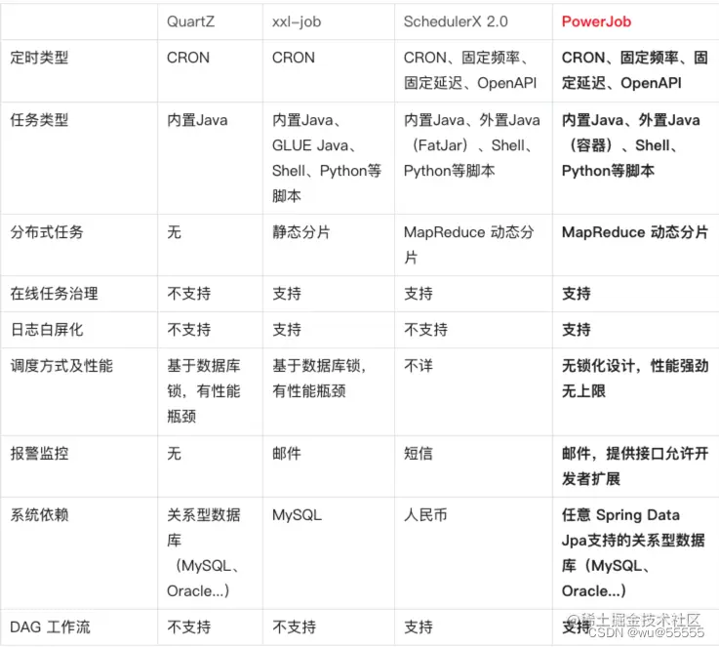
Task: Click the 日志白屏化 row label
Action: coord(46,329)
